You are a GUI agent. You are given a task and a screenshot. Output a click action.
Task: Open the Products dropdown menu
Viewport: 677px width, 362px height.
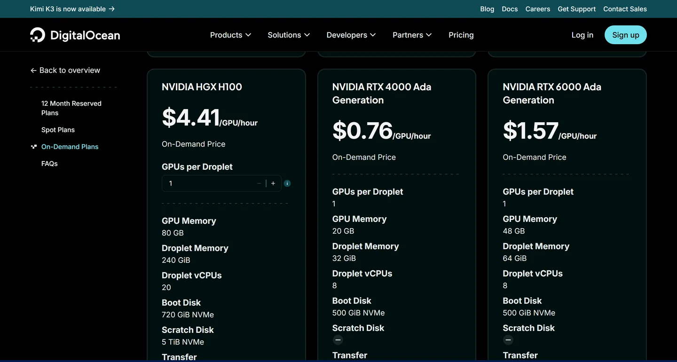tap(230, 35)
